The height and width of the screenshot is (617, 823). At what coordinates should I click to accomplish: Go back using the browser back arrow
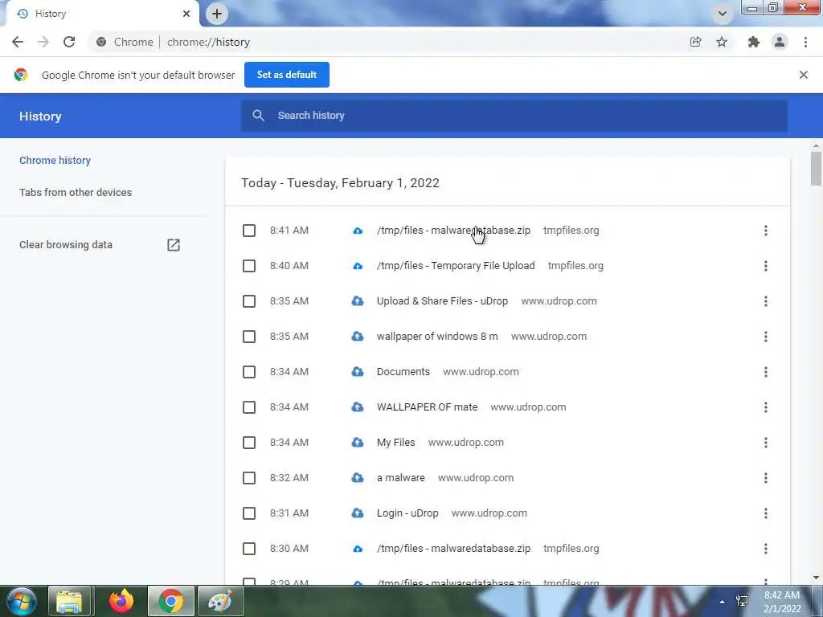18,42
